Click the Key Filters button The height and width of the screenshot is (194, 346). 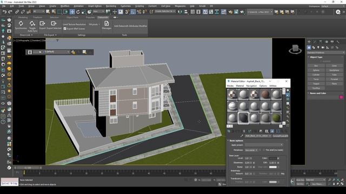[x=317, y=184]
